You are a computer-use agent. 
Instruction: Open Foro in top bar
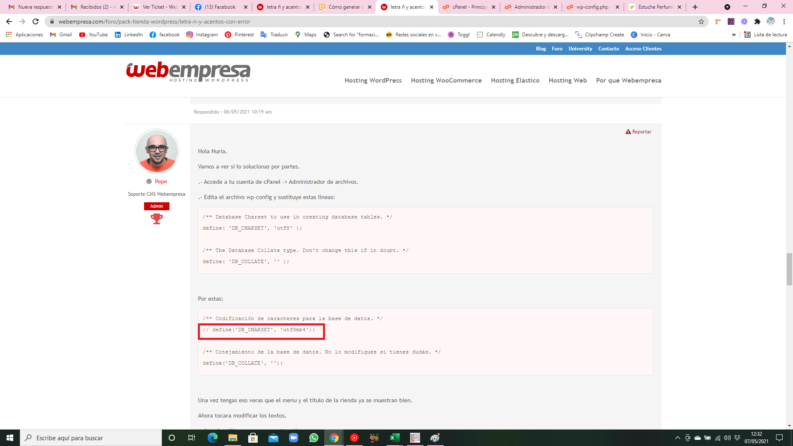tap(557, 49)
